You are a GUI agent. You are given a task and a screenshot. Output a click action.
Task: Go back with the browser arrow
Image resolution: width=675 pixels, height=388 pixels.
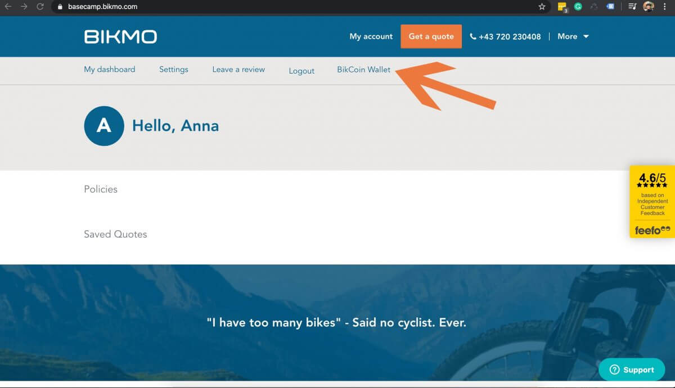7,7
